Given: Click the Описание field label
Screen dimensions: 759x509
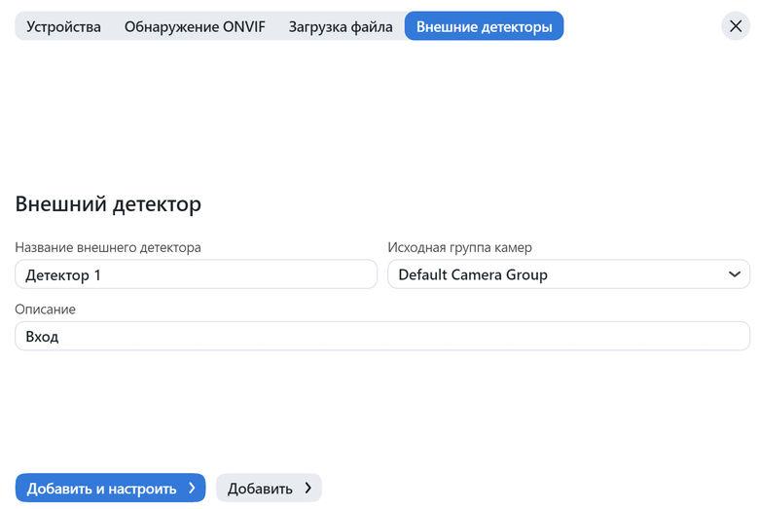Looking at the screenshot, I should click(x=45, y=309).
